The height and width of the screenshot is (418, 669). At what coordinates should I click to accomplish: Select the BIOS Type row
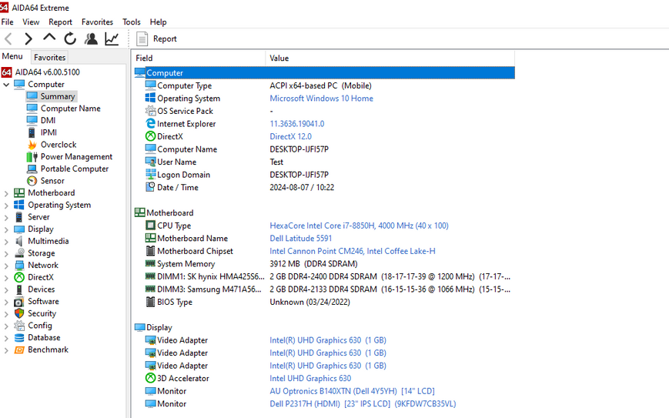point(324,302)
